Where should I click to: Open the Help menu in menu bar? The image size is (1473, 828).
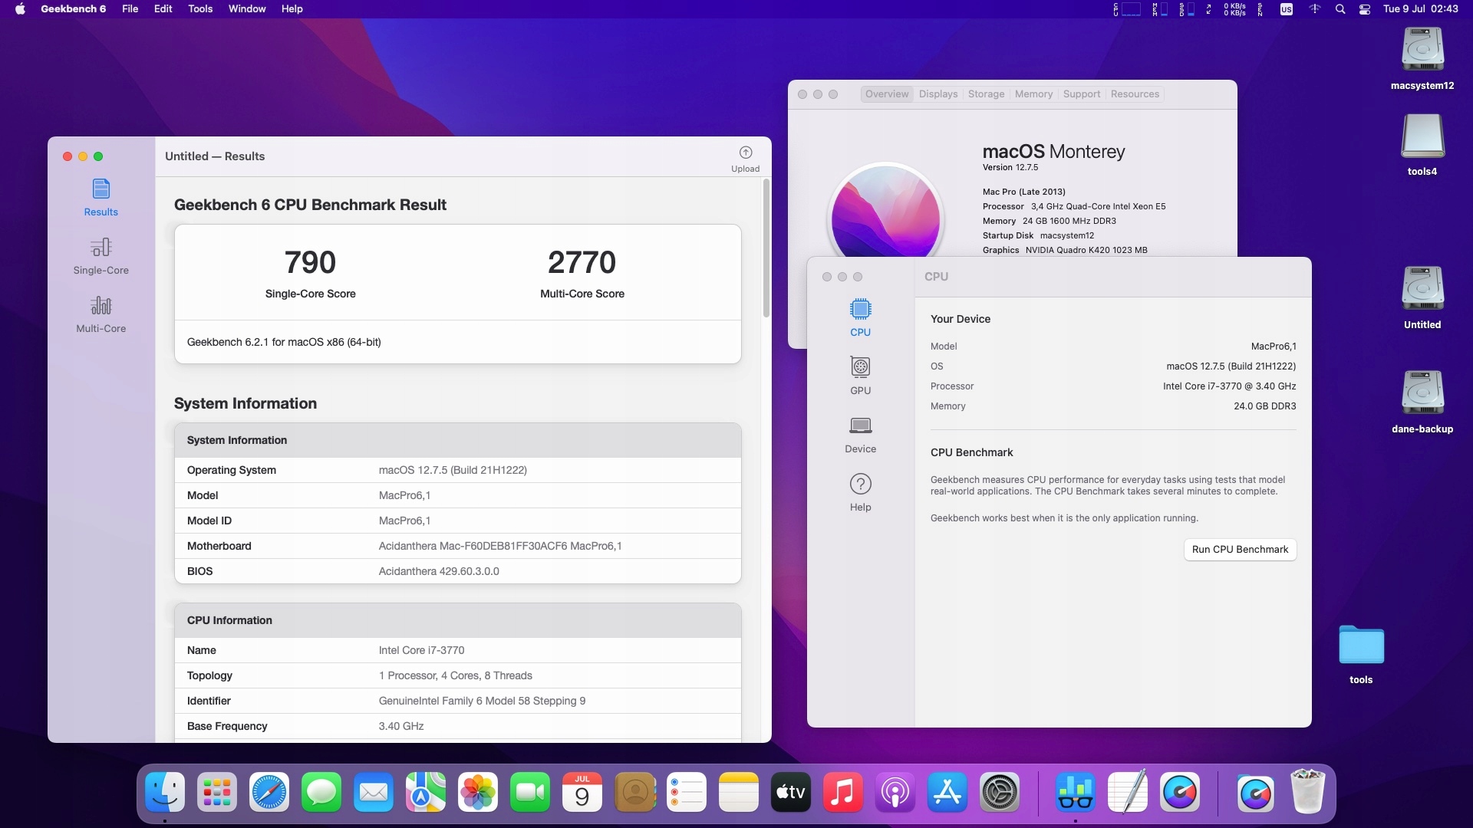pos(292,9)
